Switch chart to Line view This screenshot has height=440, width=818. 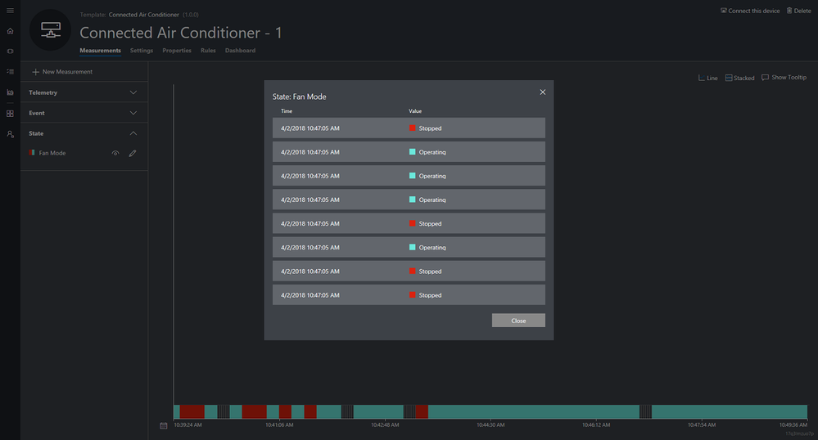[x=708, y=78]
